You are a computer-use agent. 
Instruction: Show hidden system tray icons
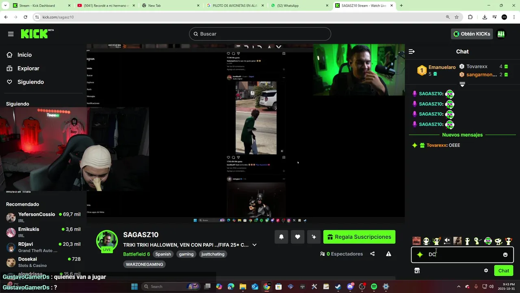coord(459,286)
